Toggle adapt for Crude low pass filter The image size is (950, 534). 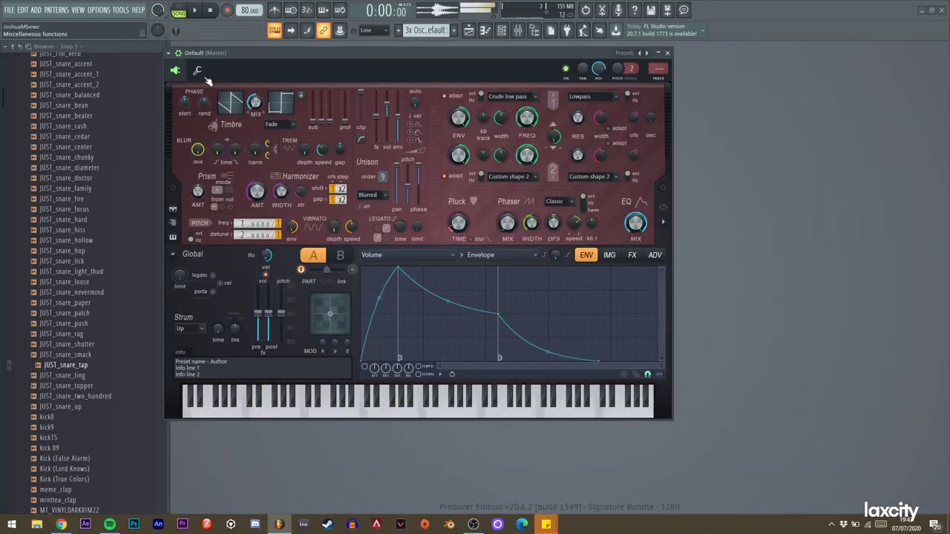445,96
